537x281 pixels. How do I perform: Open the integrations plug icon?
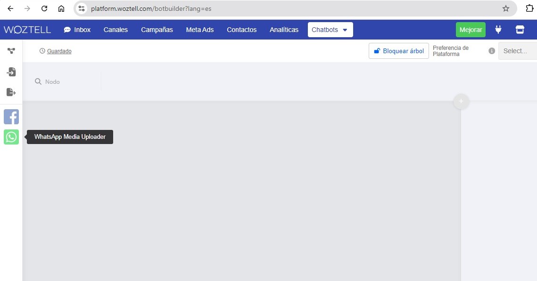pos(498,30)
